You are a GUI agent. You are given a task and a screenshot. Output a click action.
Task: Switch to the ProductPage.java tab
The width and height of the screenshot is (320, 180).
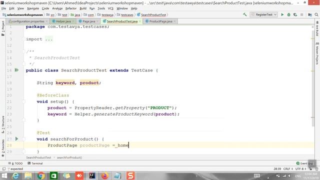[x=160, y=21]
